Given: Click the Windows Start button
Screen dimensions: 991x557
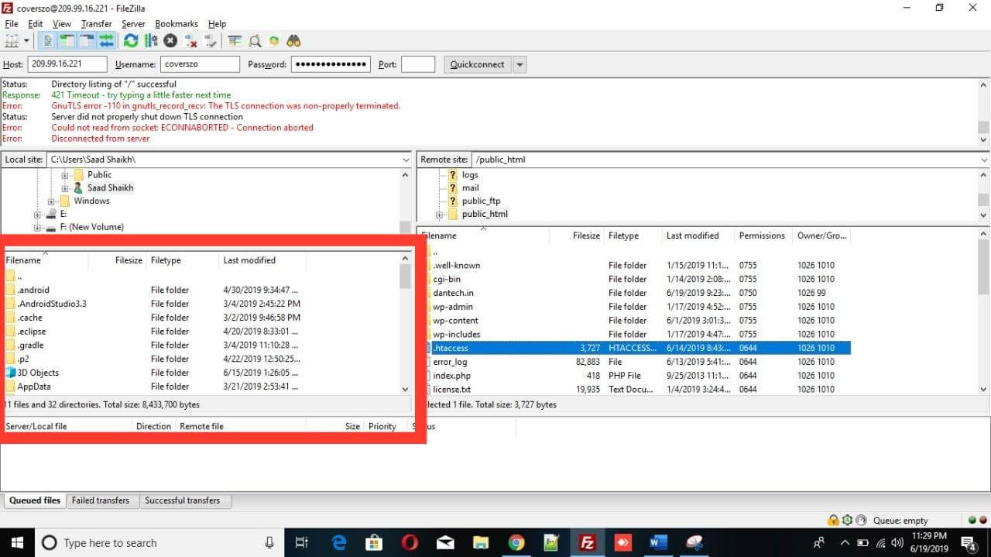Looking at the screenshot, I should click(x=16, y=542).
